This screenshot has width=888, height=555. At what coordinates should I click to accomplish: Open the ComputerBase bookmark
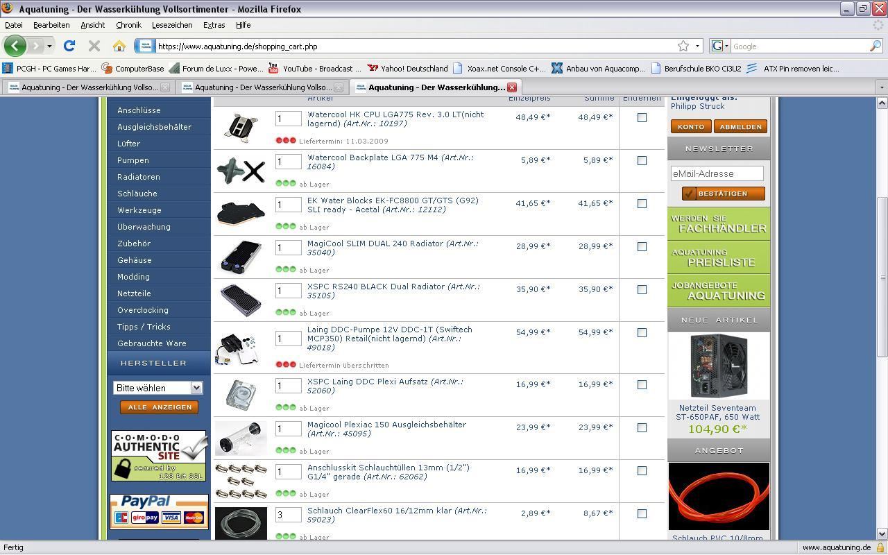click(x=133, y=68)
